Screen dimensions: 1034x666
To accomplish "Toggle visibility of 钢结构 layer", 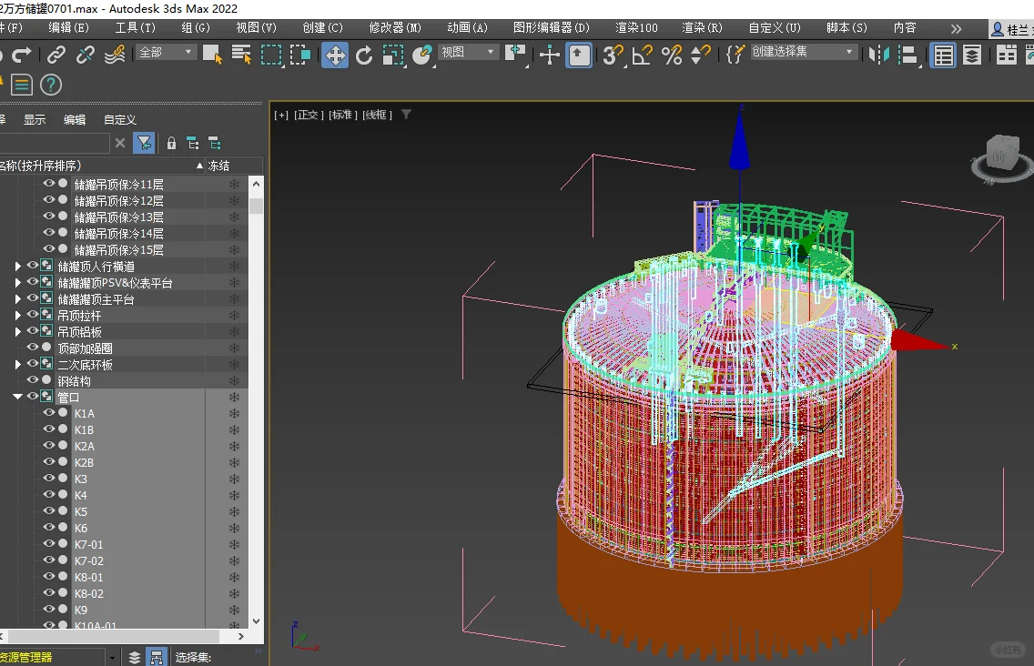I will click(x=33, y=380).
